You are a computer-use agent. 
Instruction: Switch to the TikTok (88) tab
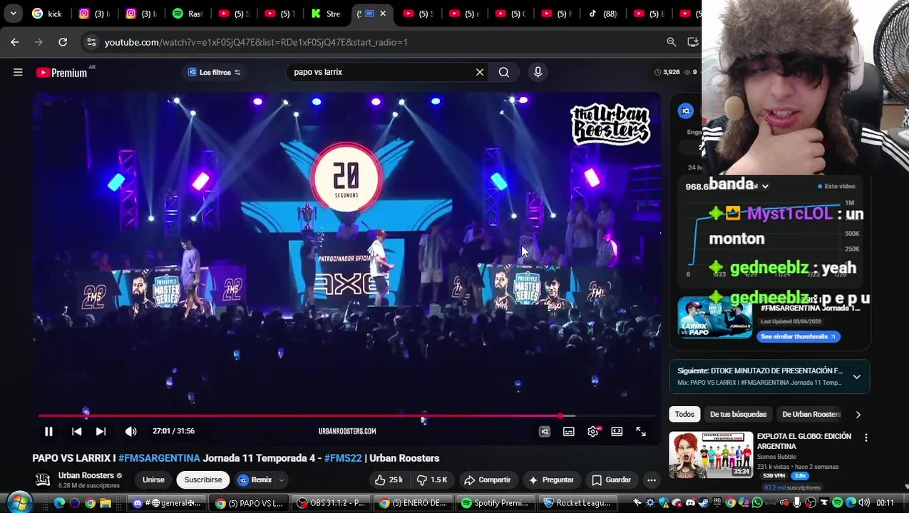point(602,14)
